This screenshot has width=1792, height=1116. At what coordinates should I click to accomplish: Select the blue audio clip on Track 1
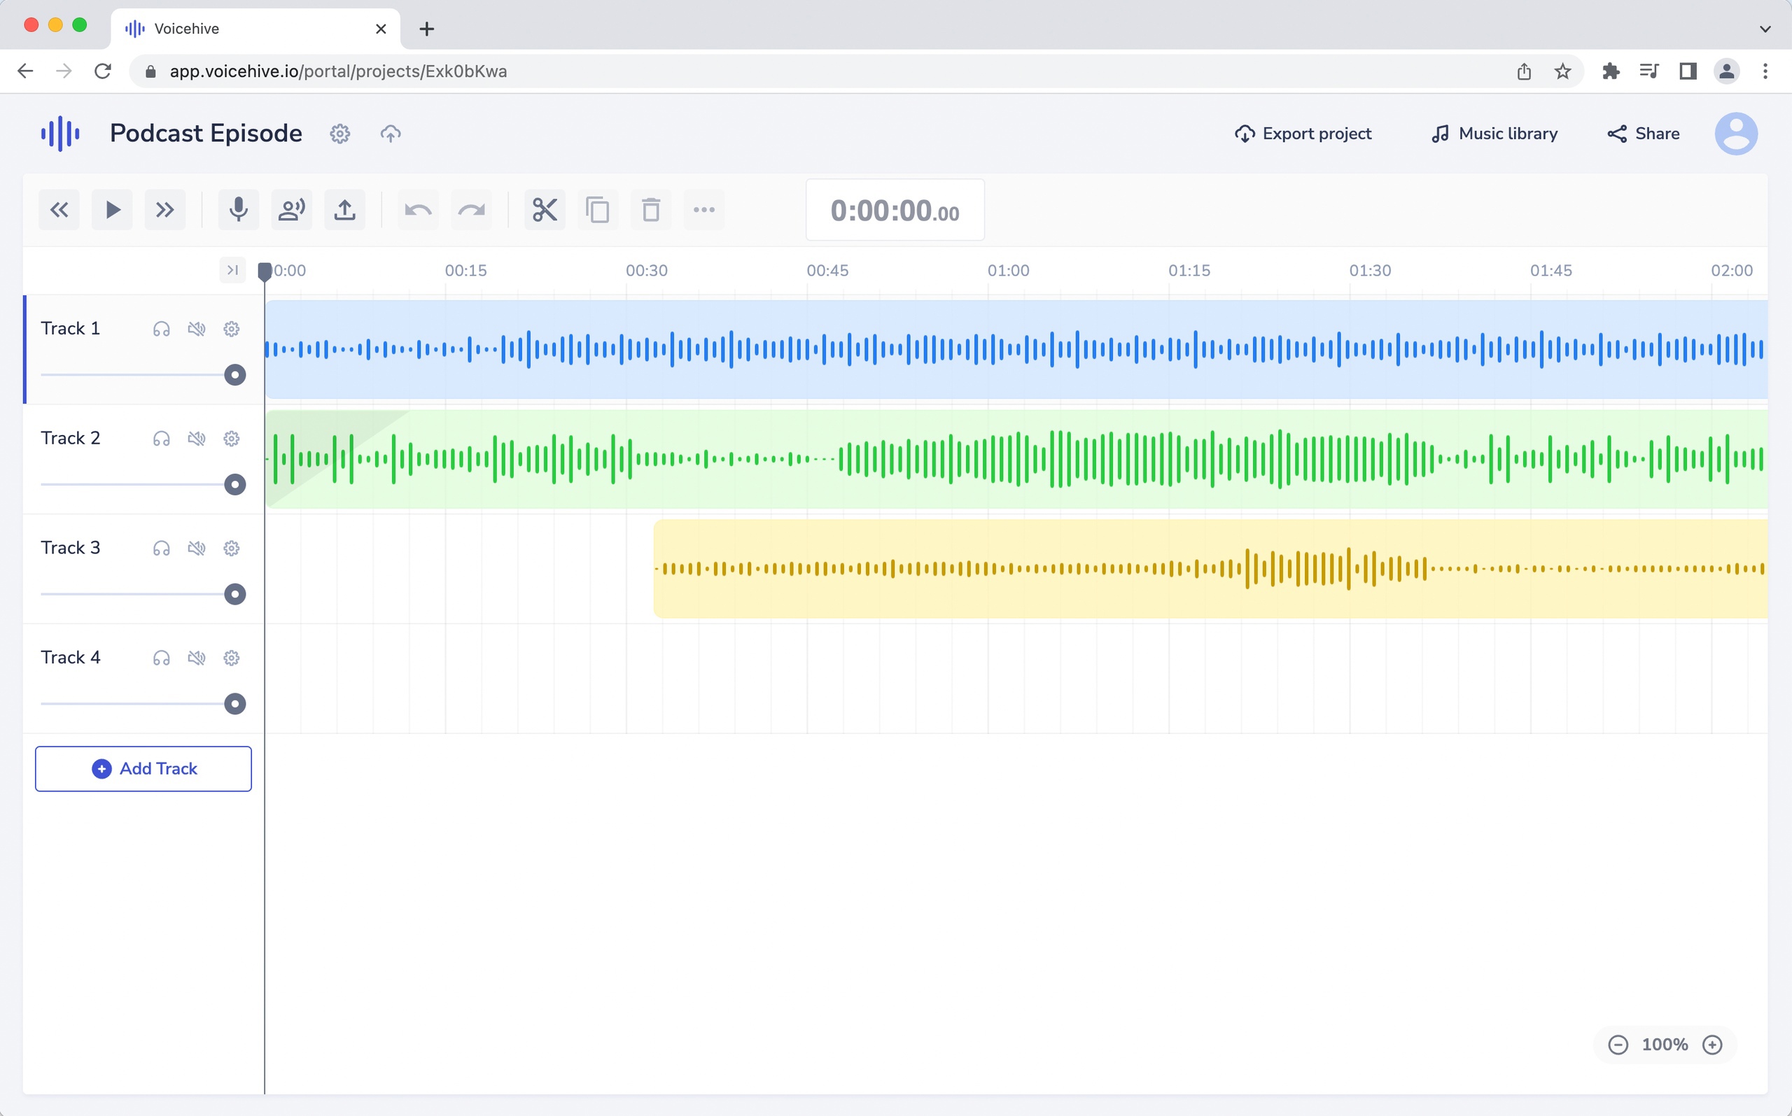point(1016,350)
